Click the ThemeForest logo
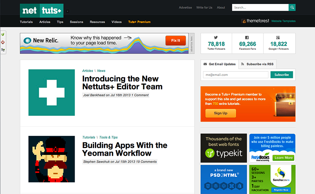The image size is (315, 194). pyautogui.click(x=255, y=21)
